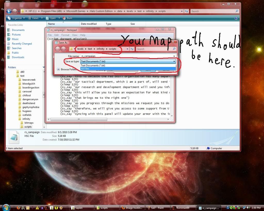
Task: Select the carousel folder in the tree
Action: [x=27, y=91]
